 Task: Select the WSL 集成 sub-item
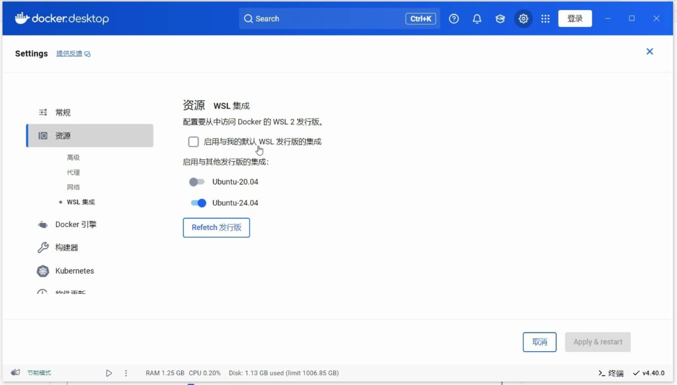coord(81,202)
